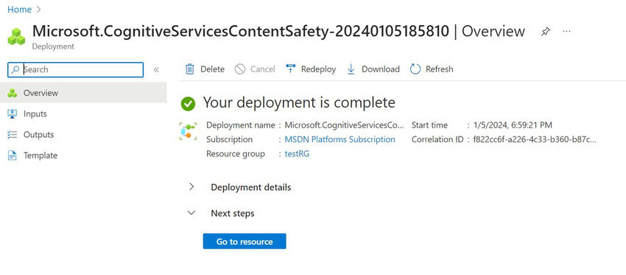The image size is (626, 275).
Task: Click the 'Deployment' subtitle under title
Action: 53,46
